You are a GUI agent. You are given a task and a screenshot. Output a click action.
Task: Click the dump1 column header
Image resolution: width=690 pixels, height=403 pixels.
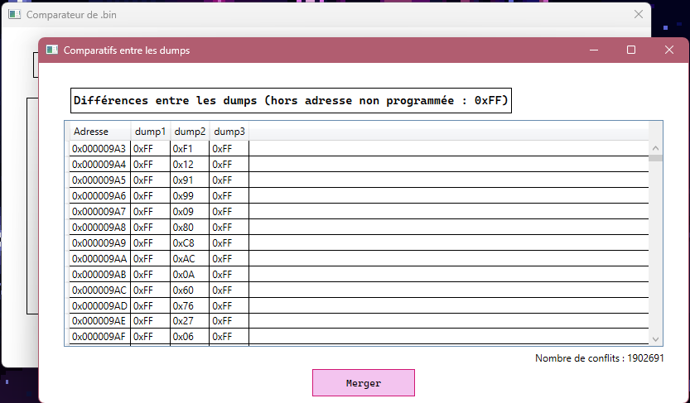pyautogui.click(x=150, y=132)
